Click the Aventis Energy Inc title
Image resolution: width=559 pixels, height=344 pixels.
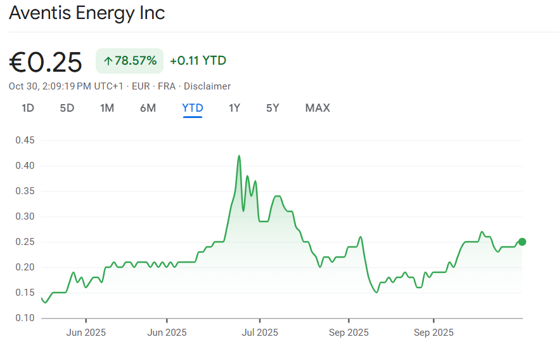pos(87,13)
